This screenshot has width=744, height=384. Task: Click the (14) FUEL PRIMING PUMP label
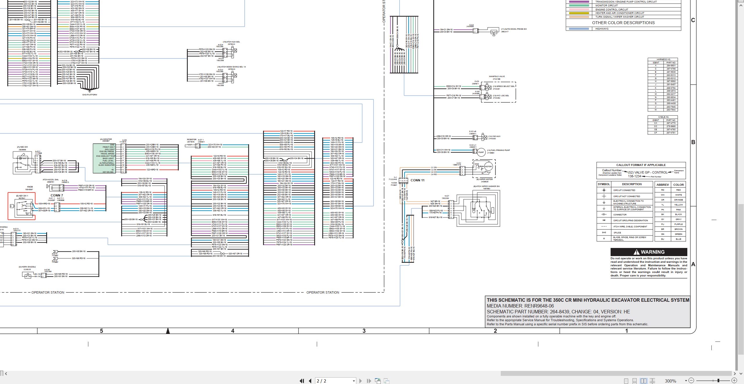[x=498, y=150]
